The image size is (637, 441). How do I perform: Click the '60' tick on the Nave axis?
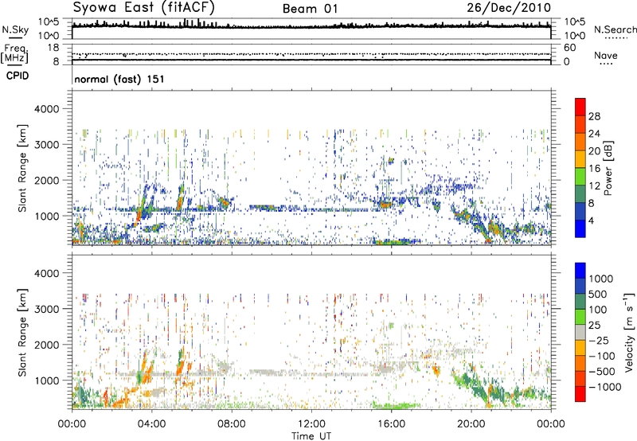[569, 48]
